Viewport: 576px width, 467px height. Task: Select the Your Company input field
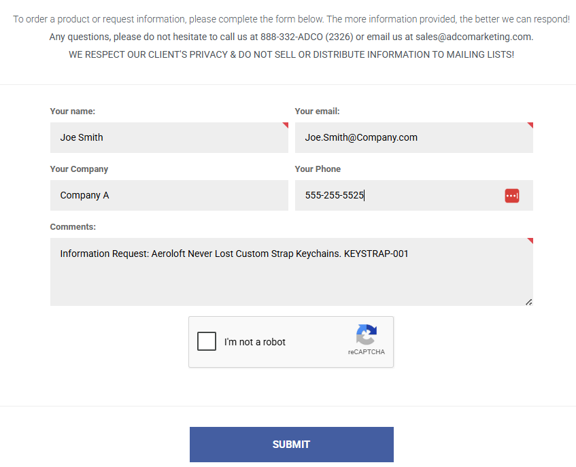(x=169, y=195)
